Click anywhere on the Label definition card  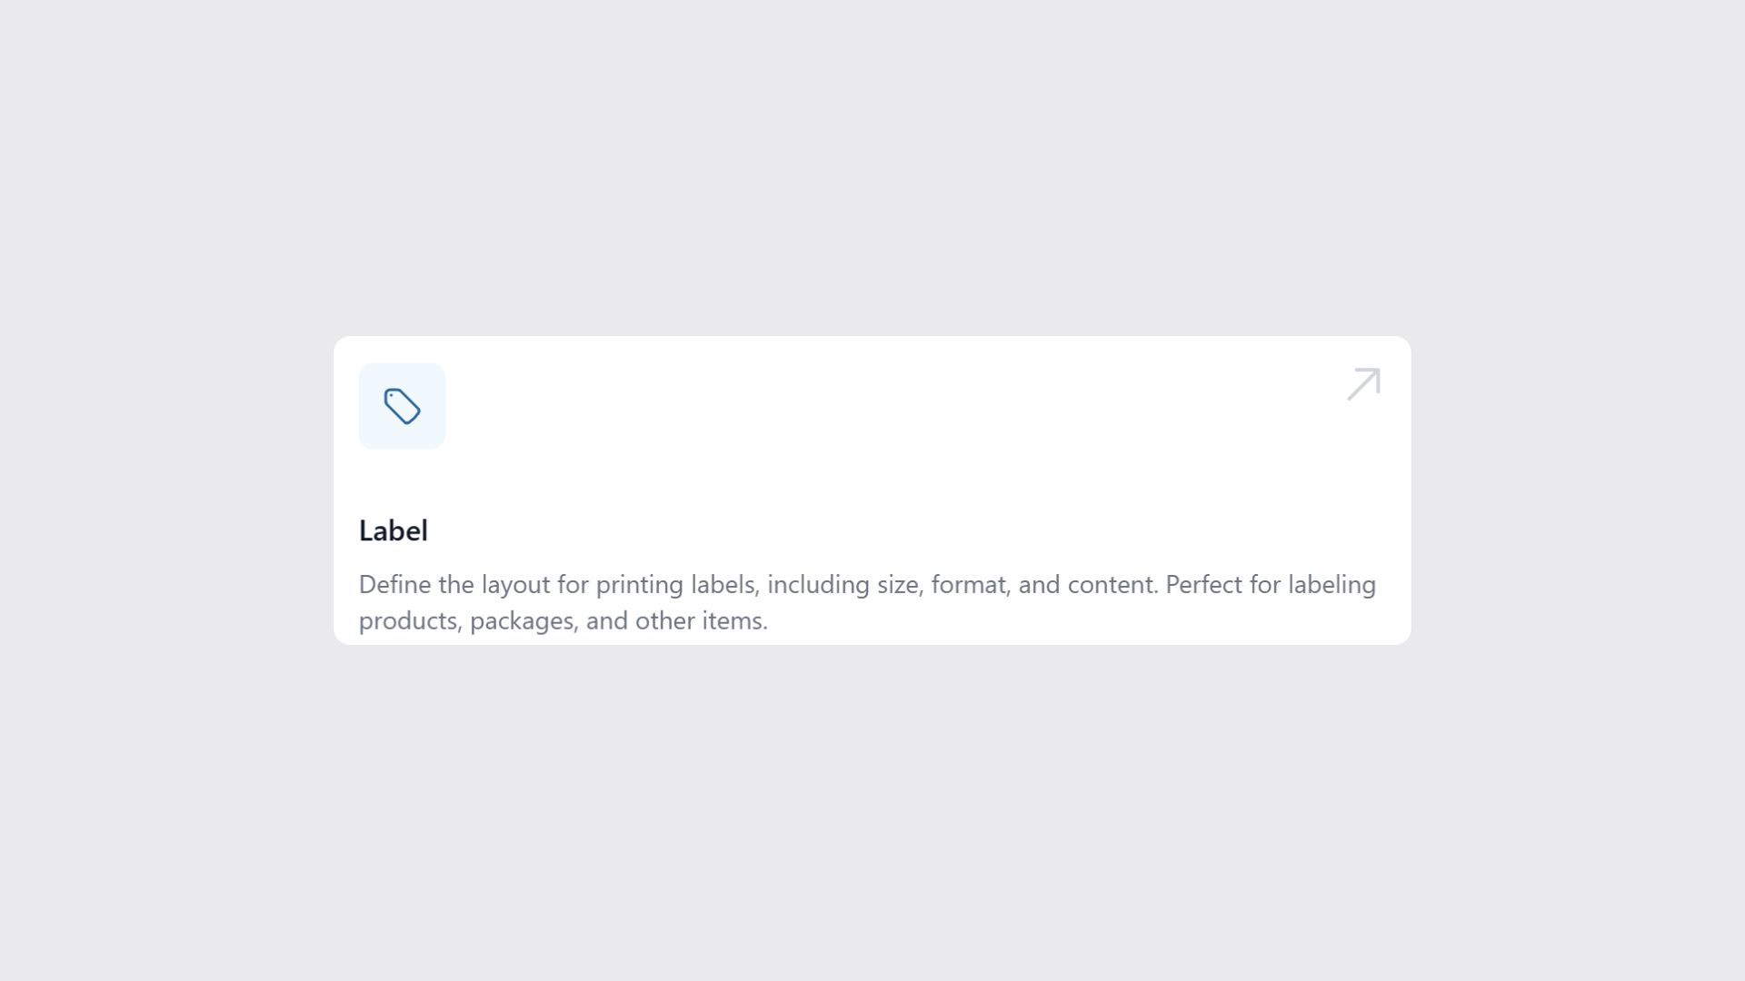pos(872,490)
